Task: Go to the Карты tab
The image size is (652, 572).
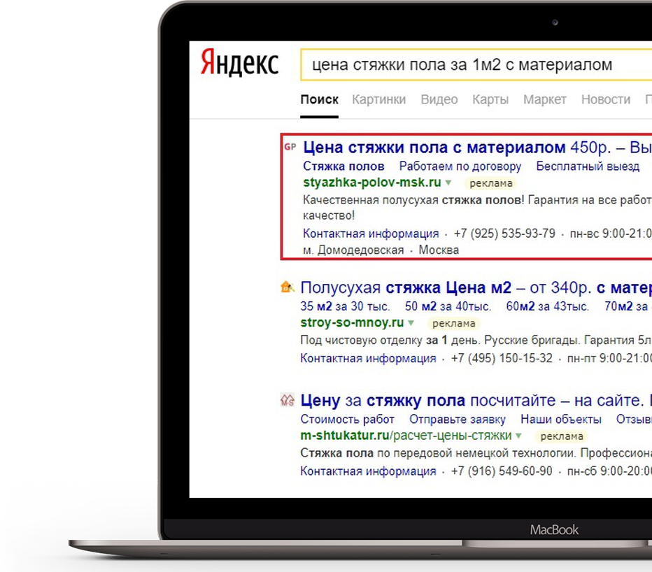Action: [490, 99]
